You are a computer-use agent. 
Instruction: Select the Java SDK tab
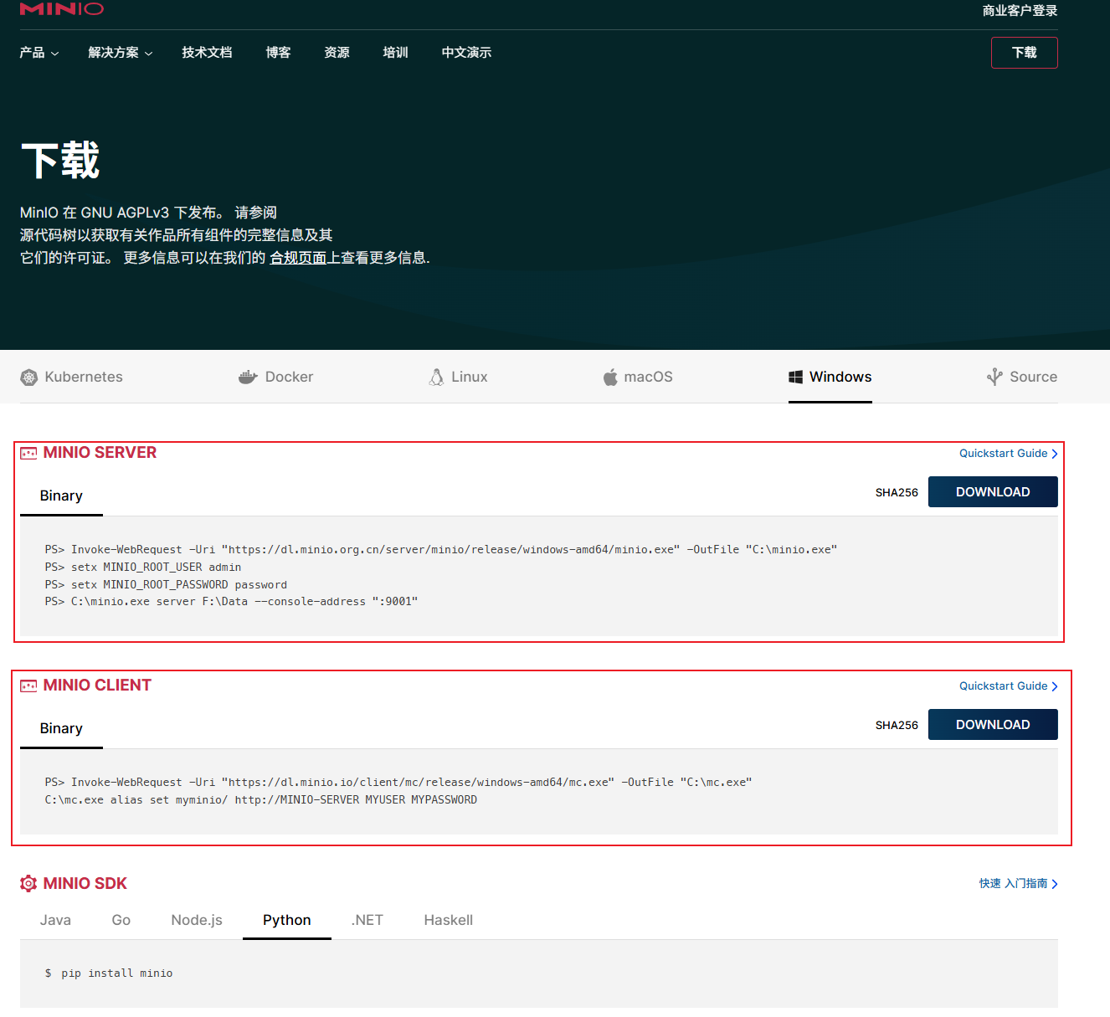[x=55, y=921]
